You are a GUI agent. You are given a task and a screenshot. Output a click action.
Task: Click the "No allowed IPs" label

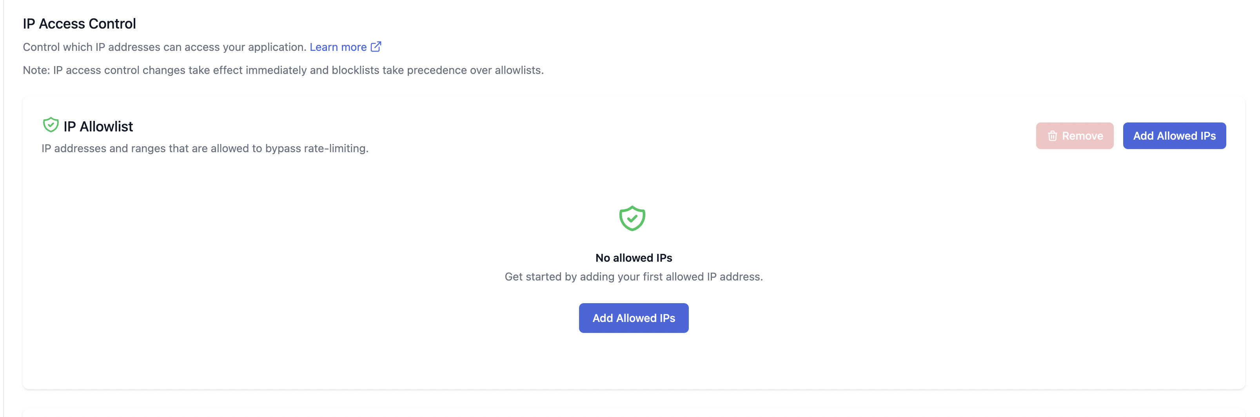pos(634,258)
